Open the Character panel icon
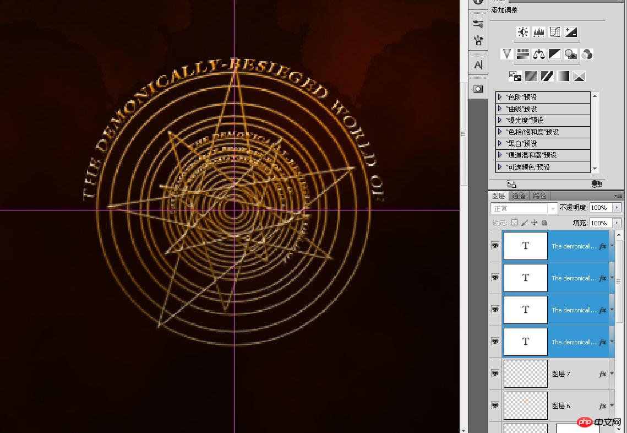This screenshot has height=433, width=627. (478, 65)
